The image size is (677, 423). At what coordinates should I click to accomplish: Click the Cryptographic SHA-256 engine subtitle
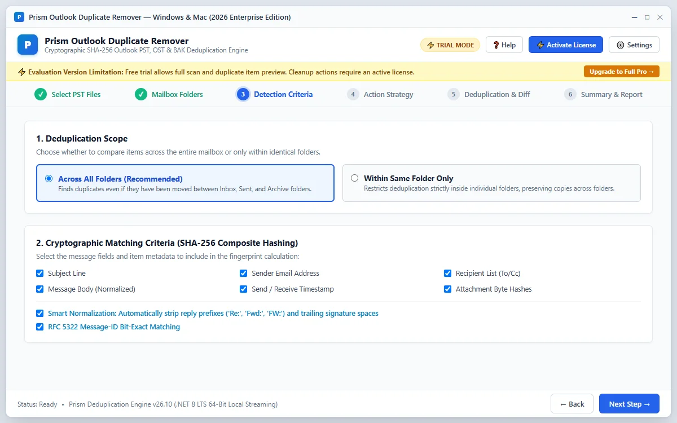click(146, 50)
